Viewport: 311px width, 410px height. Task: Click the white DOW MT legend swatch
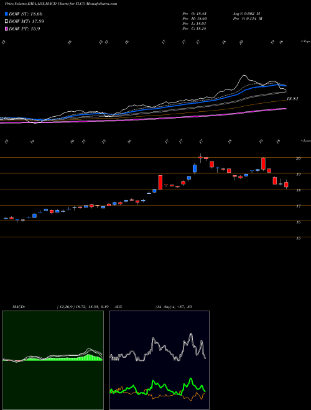[7, 21]
